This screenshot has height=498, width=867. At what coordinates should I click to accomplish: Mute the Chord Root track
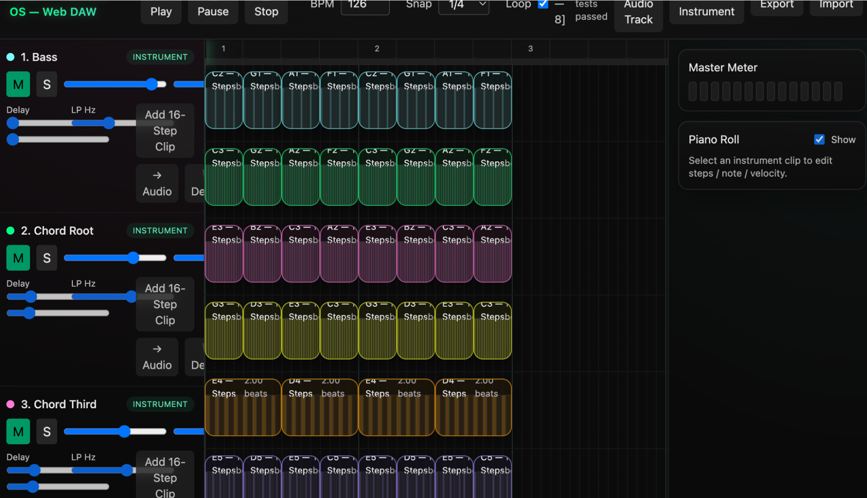18,258
